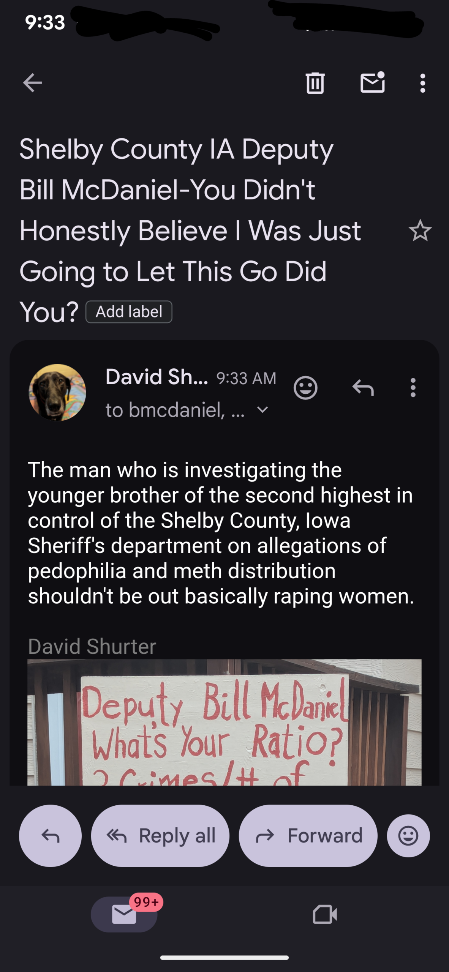This screenshot has height=972, width=449.
Task: Add emoji reaction next to sender name
Action: coord(305,388)
